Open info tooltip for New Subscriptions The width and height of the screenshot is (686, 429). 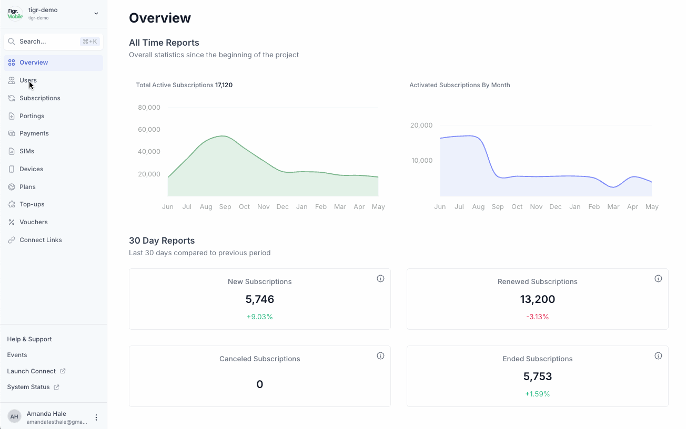pyautogui.click(x=380, y=279)
